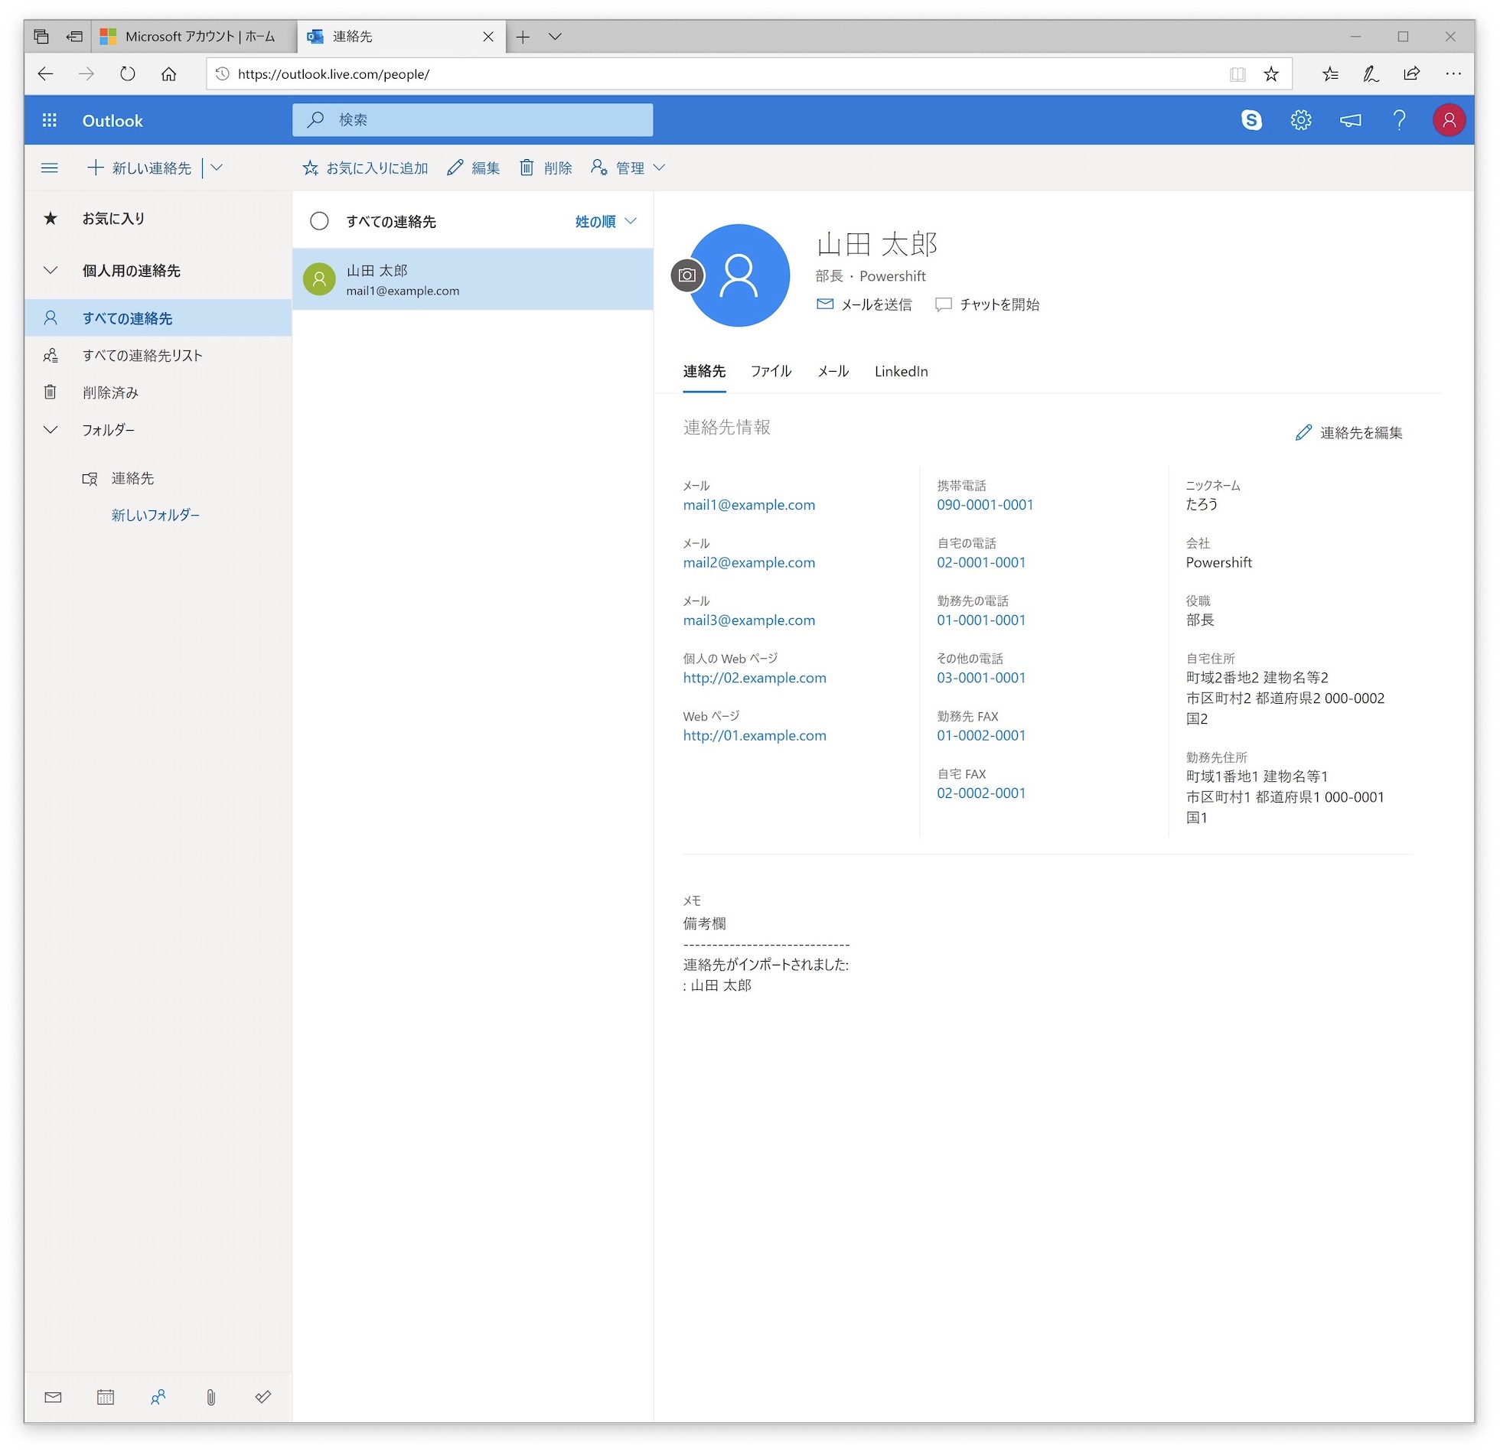The height and width of the screenshot is (1452, 1500).
Task: Change contact photo via camera icon
Action: click(x=686, y=275)
